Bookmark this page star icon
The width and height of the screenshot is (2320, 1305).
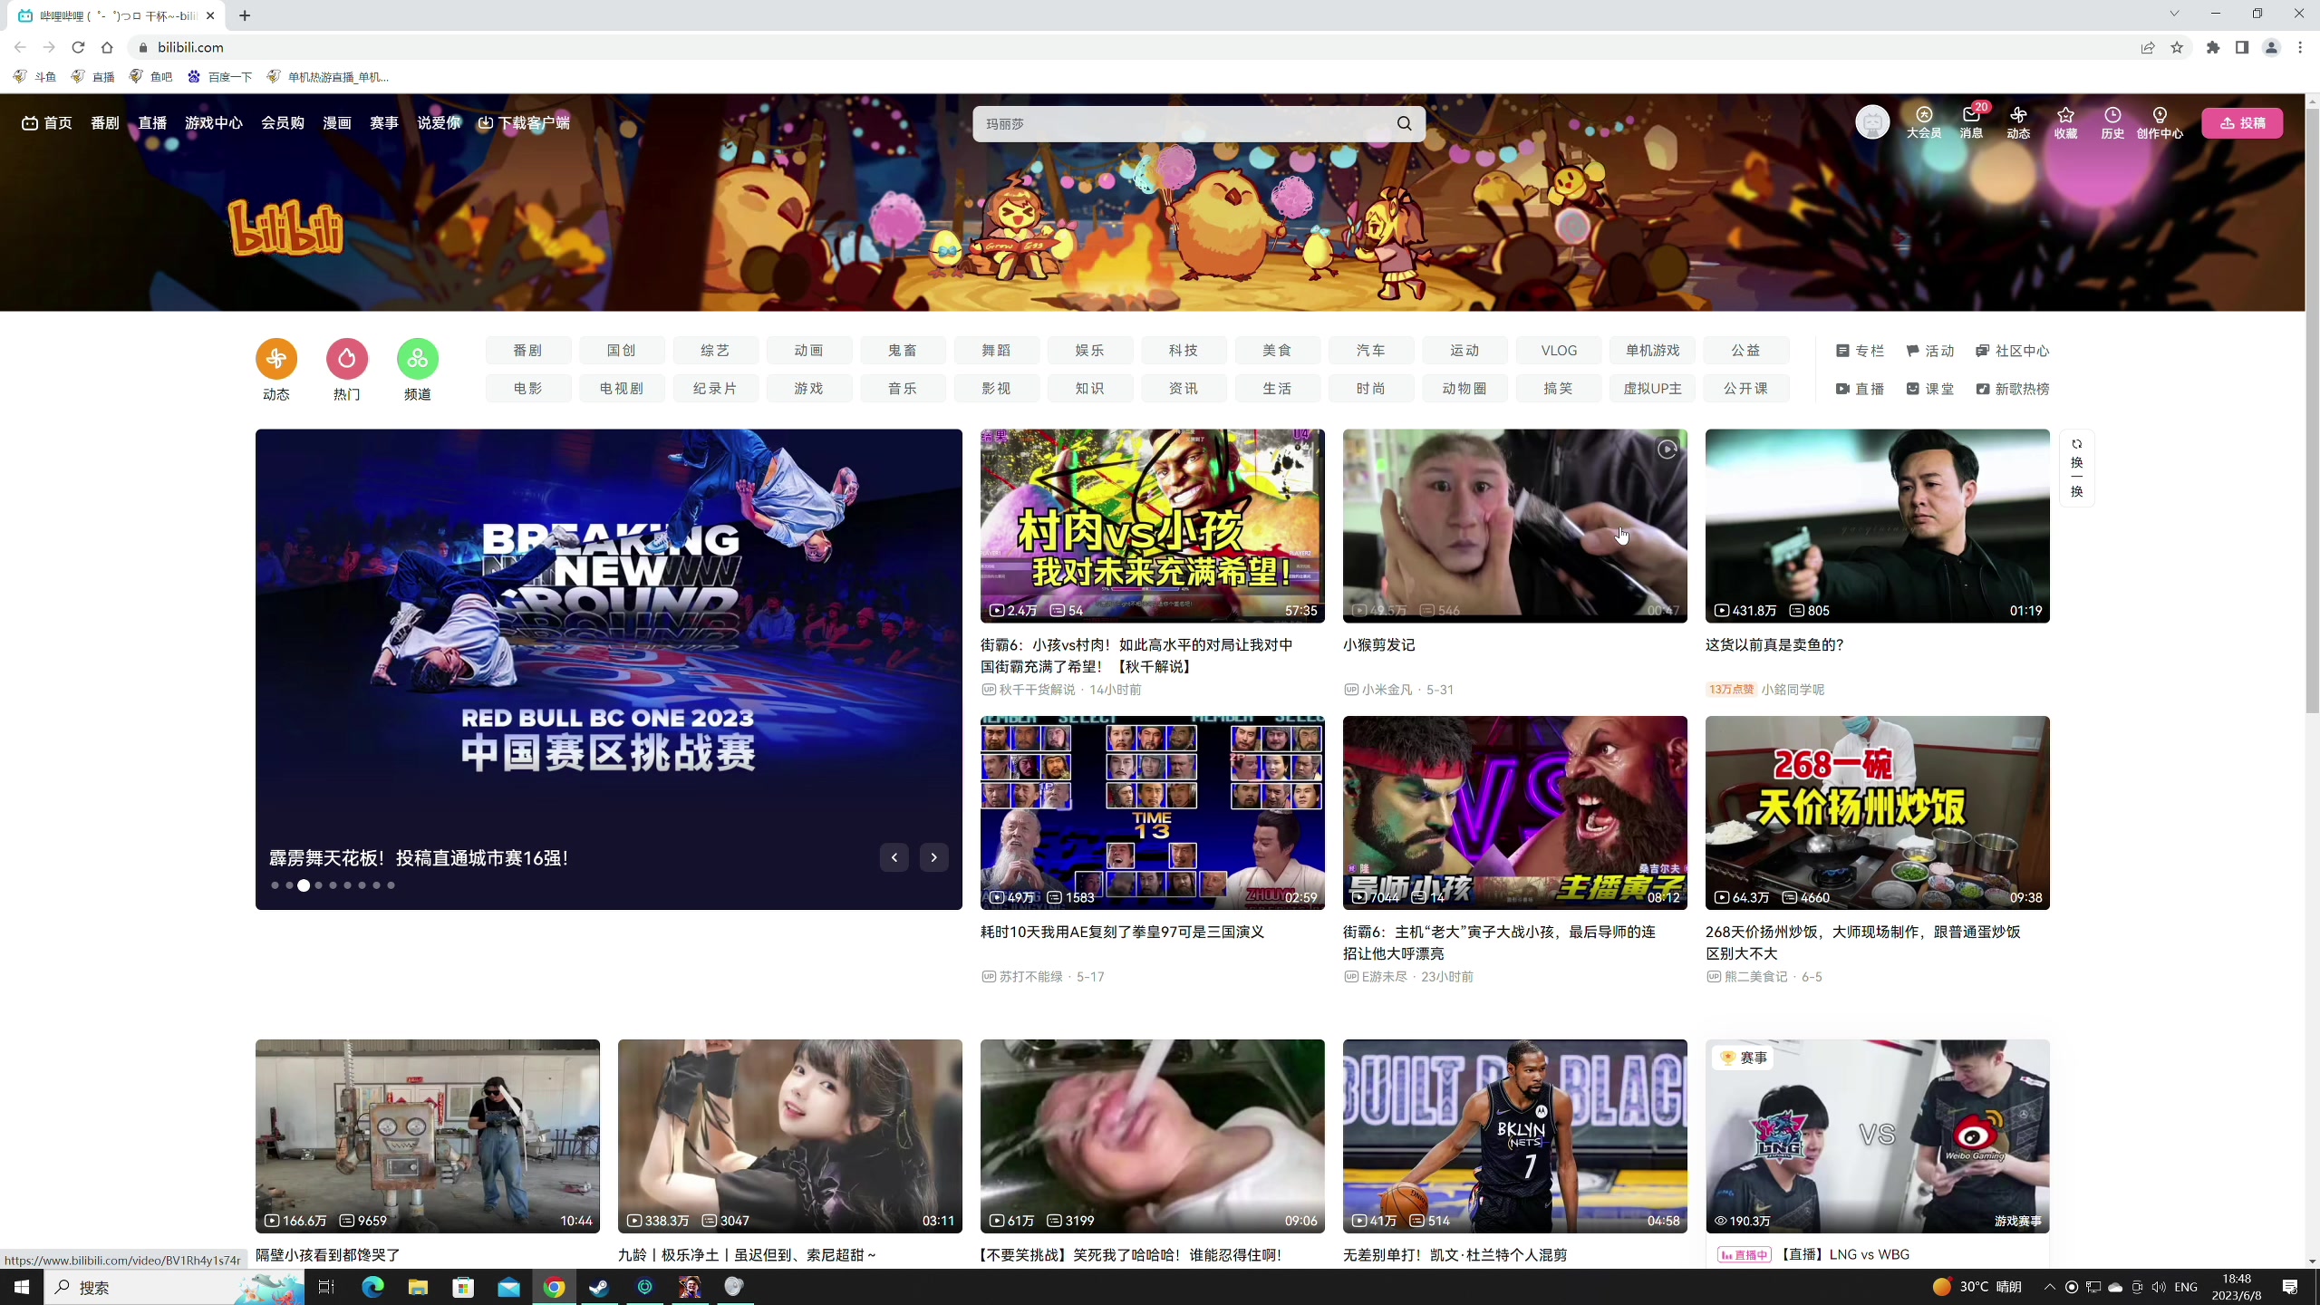coord(2177,47)
